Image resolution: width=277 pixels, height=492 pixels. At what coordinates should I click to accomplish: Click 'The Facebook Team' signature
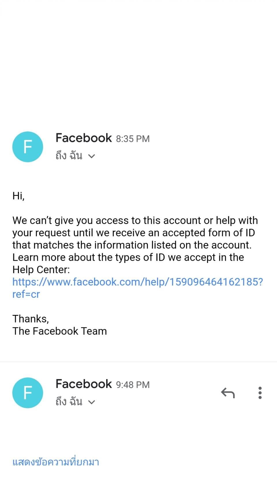click(x=59, y=331)
